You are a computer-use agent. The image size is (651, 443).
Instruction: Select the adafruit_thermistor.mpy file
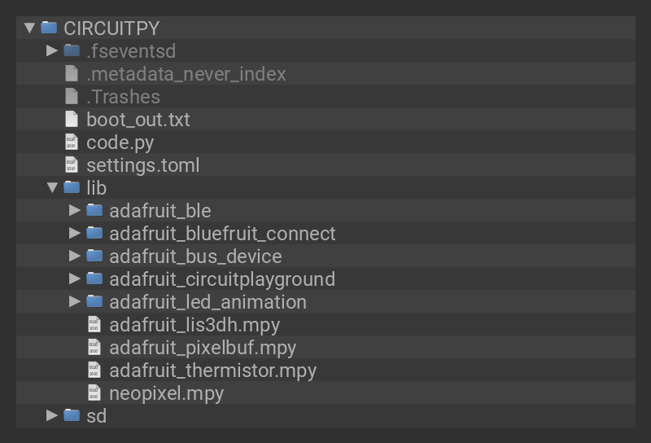(212, 370)
